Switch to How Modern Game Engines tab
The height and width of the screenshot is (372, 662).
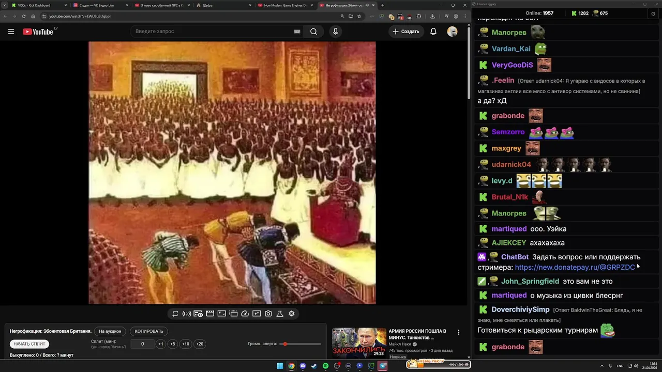point(284,5)
